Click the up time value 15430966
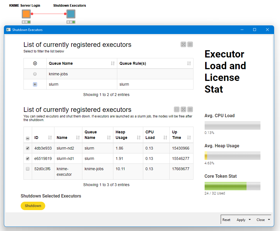The width and height of the screenshot is (280, 231). 181,148
